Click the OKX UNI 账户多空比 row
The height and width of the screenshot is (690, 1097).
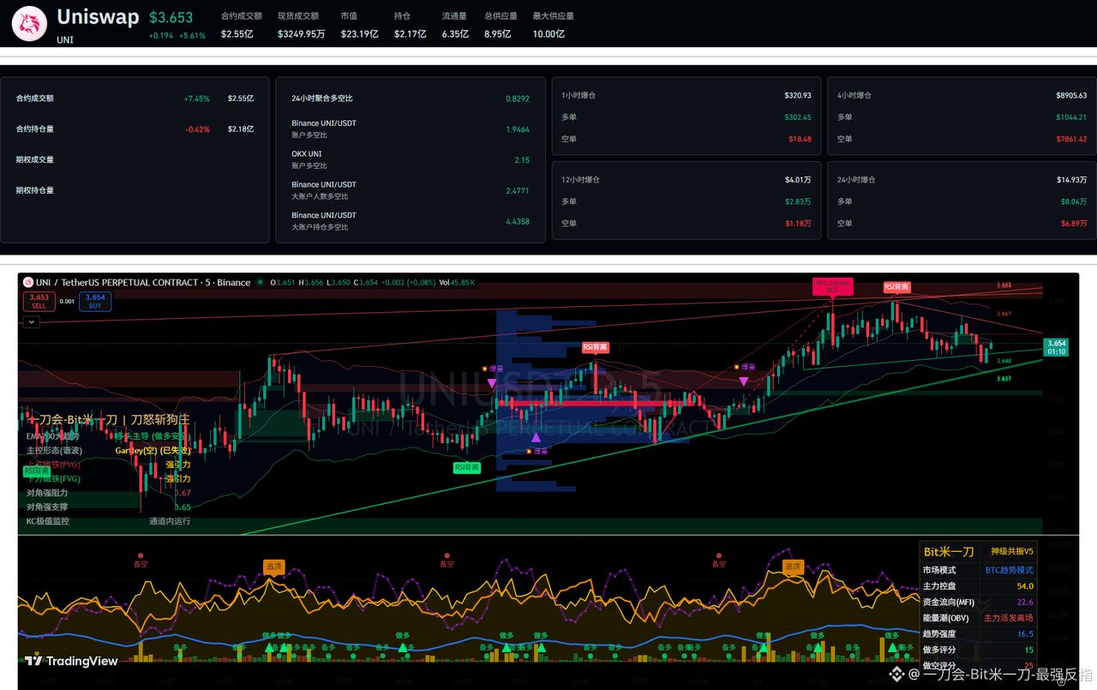pos(411,159)
